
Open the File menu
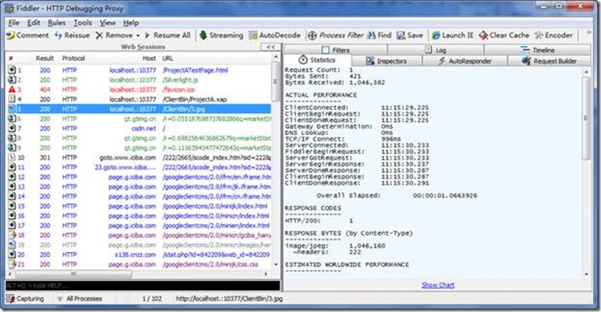click(13, 23)
